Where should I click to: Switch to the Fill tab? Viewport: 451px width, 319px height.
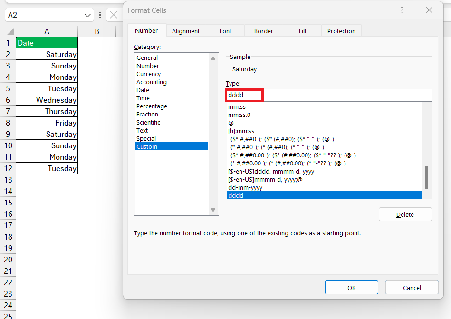tap(302, 31)
